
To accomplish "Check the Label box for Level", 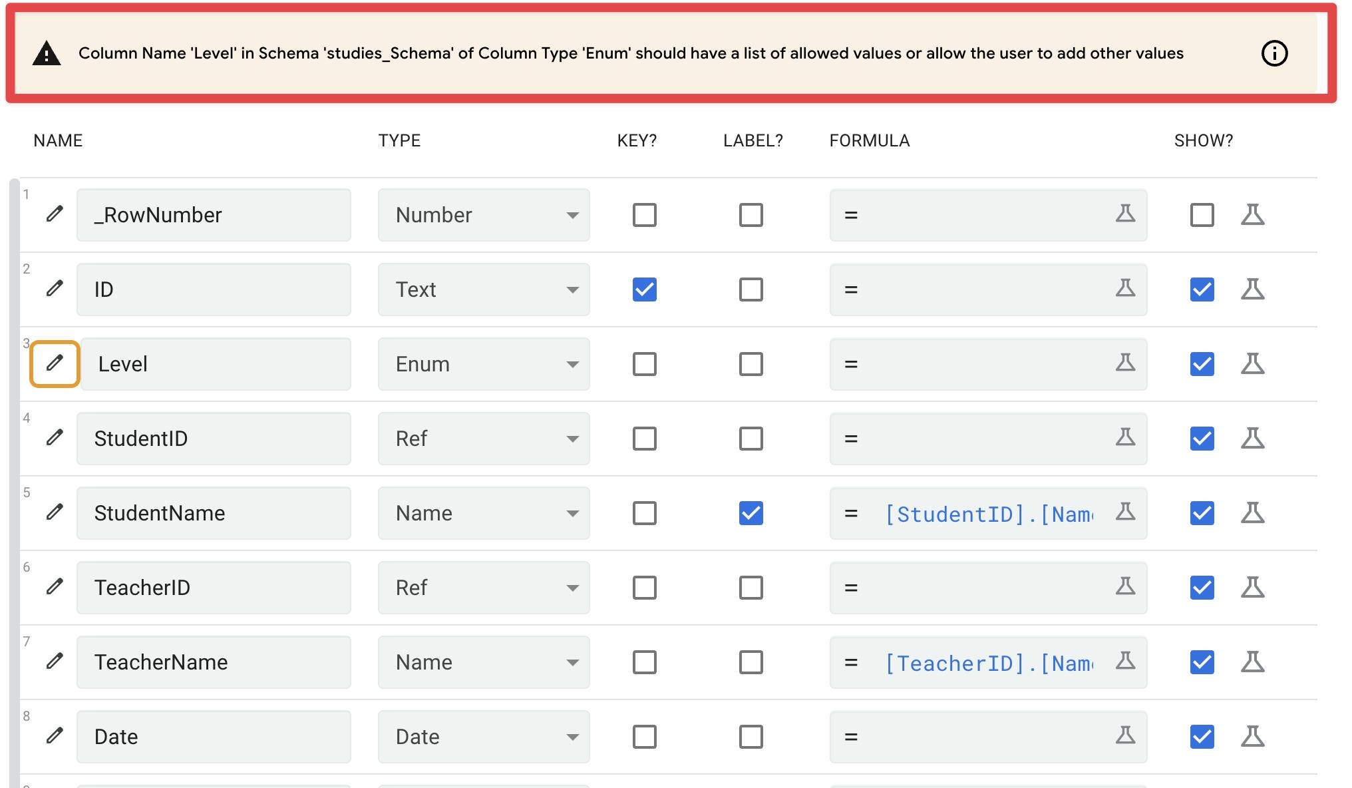I will (751, 364).
